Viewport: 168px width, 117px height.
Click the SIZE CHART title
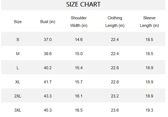(x=83, y=4)
